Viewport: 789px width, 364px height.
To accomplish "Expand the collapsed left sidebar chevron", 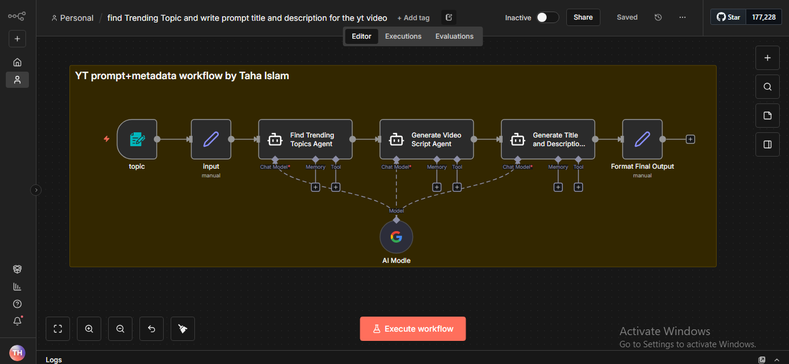I will click(x=36, y=190).
